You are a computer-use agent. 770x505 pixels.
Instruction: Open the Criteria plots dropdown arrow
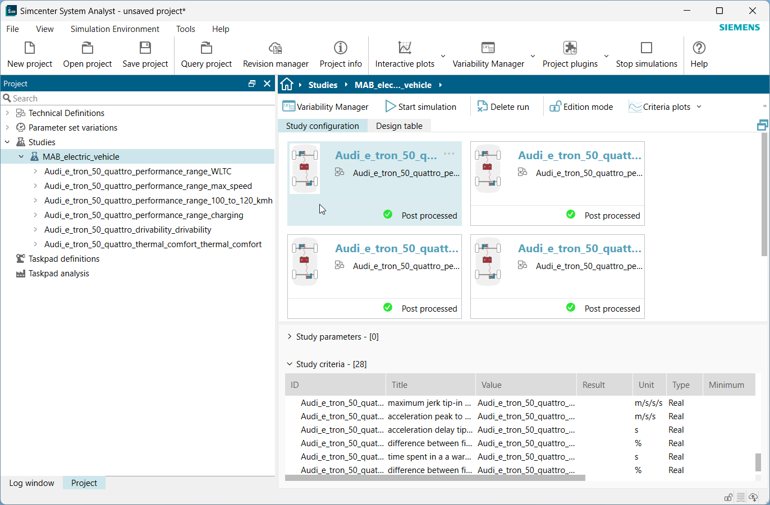point(699,106)
